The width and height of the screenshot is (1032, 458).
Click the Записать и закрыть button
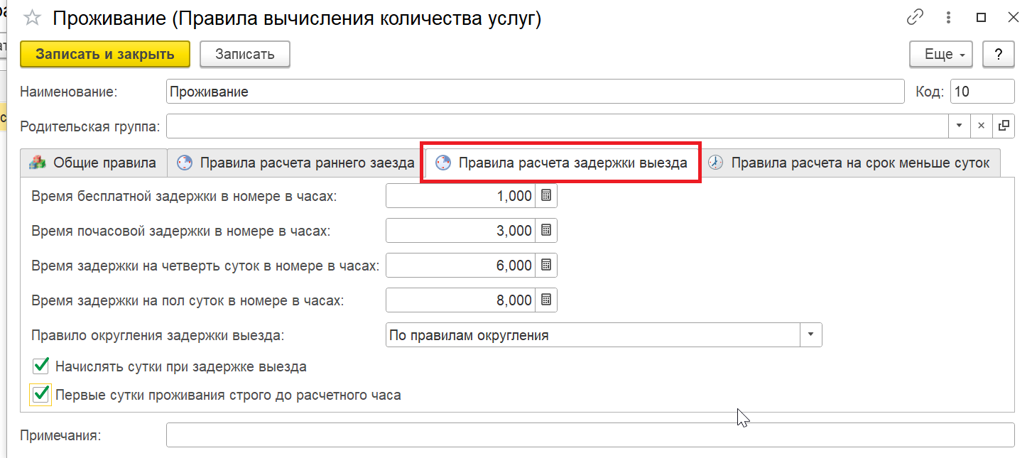(105, 54)
